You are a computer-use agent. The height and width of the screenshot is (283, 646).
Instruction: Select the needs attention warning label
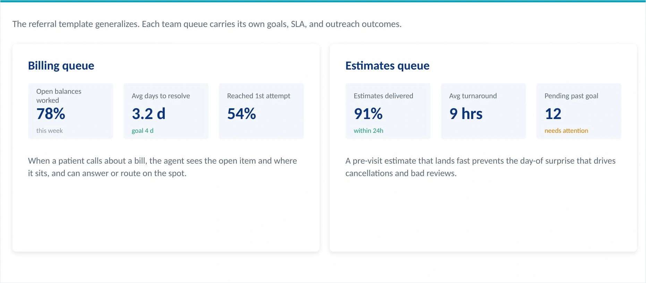point(566,131)
